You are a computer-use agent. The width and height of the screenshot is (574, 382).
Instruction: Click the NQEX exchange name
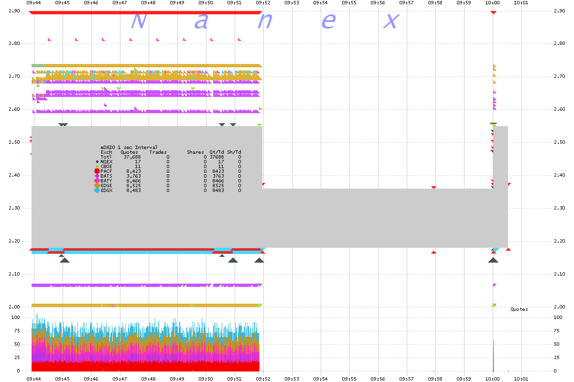106,161
